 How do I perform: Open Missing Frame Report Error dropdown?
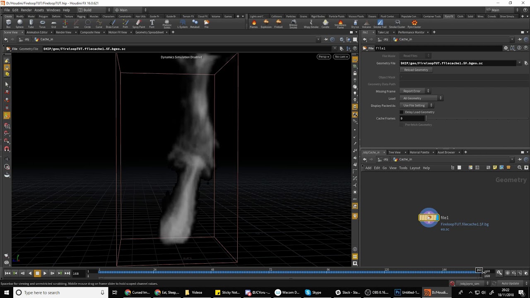click(416, 91)
